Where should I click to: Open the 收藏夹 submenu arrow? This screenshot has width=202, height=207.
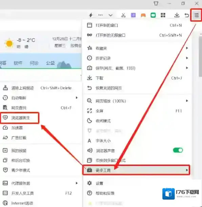(187, 48)
